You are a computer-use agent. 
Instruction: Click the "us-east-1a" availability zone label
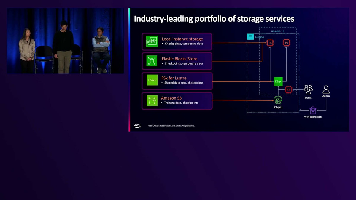(x=278, y=31)
